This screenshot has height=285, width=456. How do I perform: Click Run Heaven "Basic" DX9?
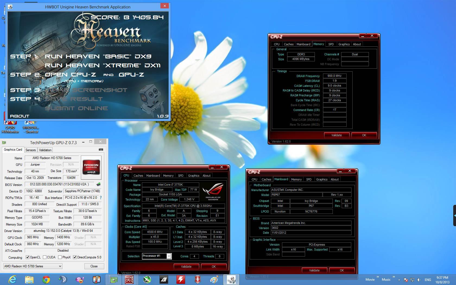click(98, 56)
